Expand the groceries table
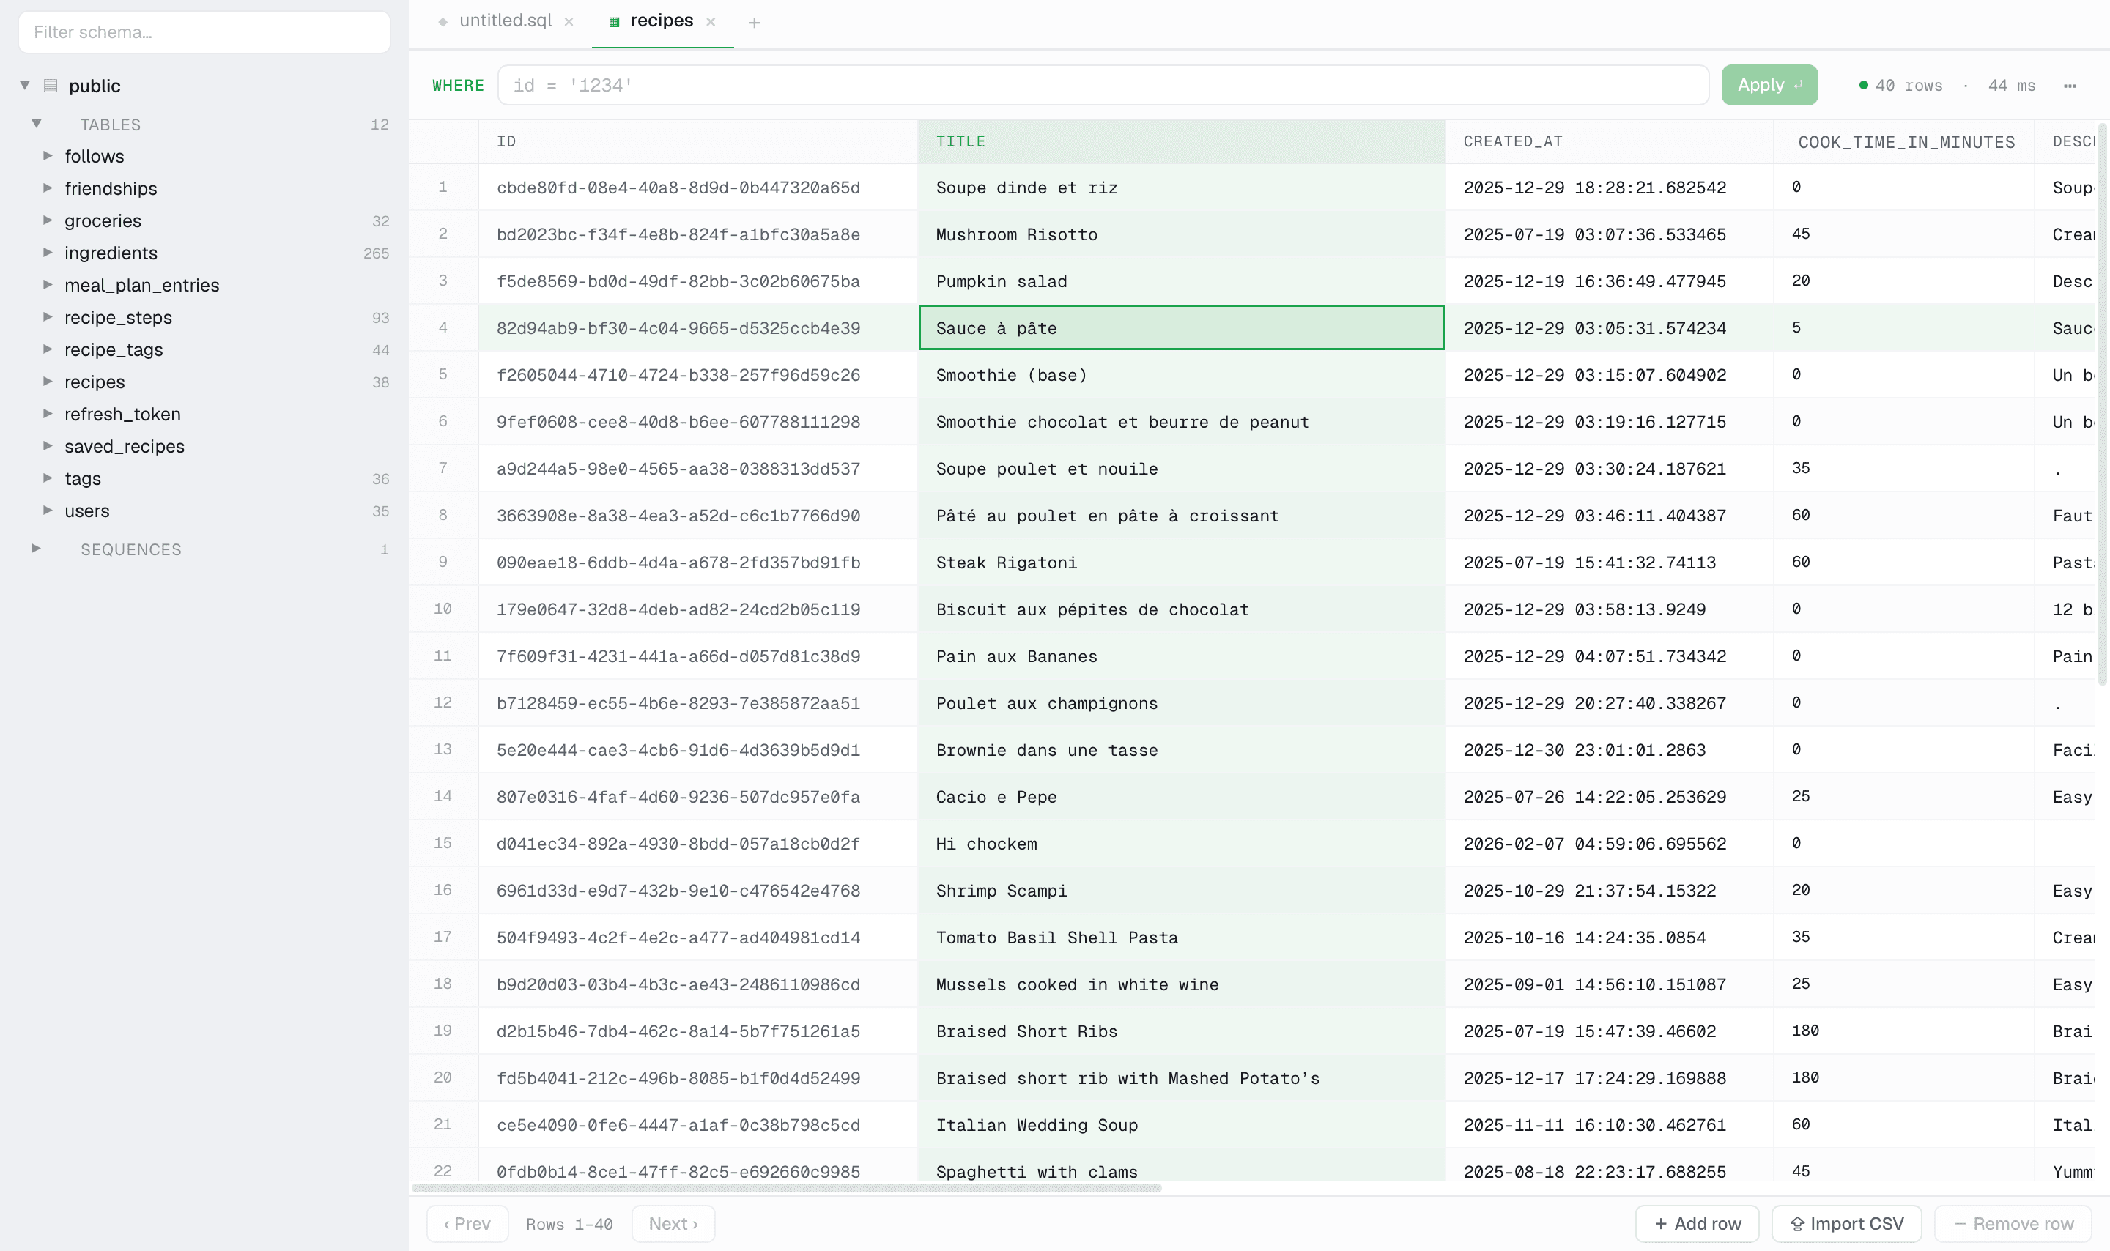 pos(48,220)
